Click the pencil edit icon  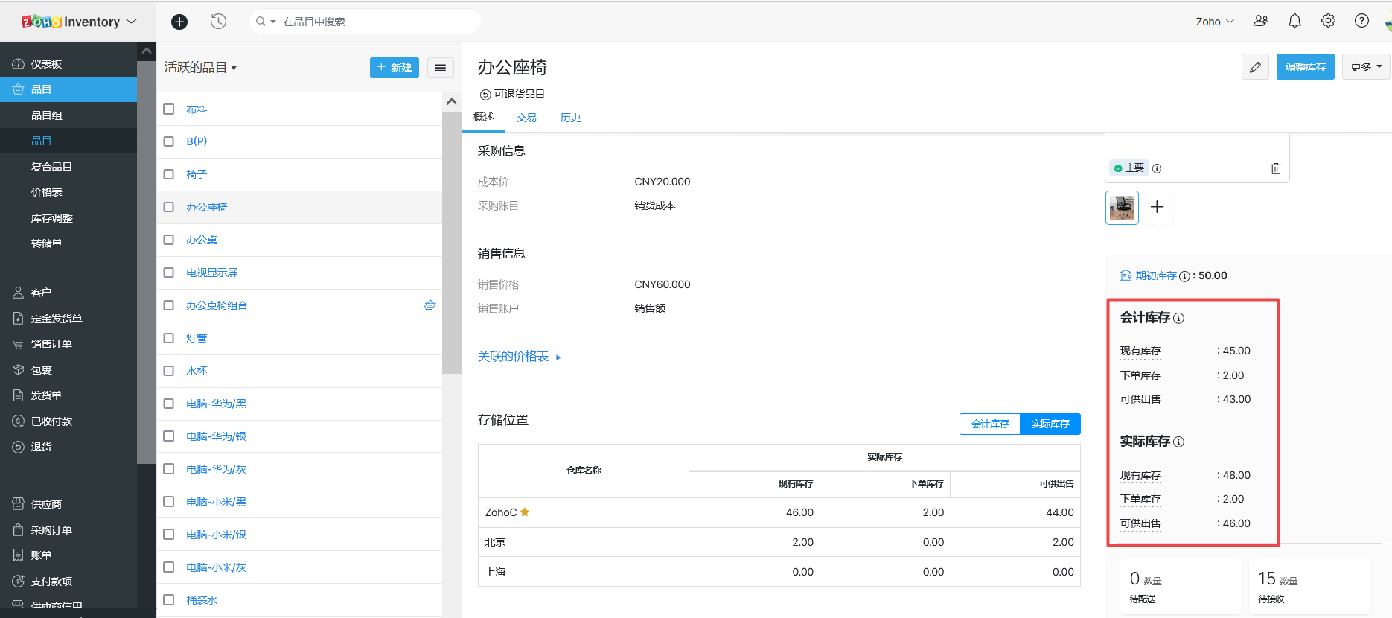click(x=1255, y=67)
